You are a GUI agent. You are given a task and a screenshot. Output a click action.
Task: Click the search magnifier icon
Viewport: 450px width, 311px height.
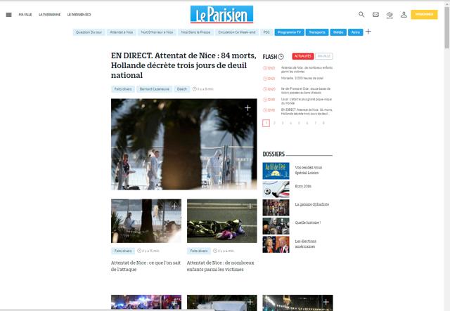pyautogui.click(x=361, y=14)
